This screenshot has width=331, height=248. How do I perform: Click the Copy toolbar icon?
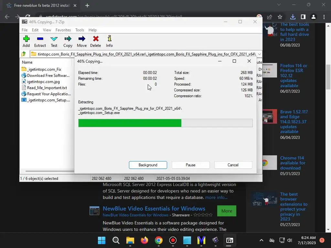coord(68,41)
